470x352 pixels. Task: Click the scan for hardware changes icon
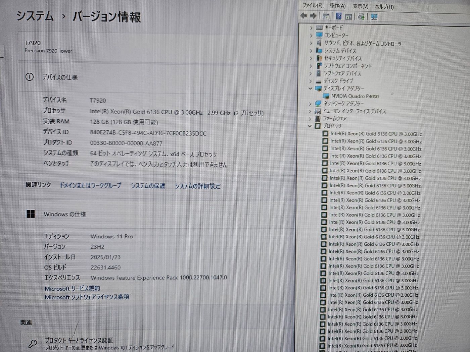coord(361,16)
